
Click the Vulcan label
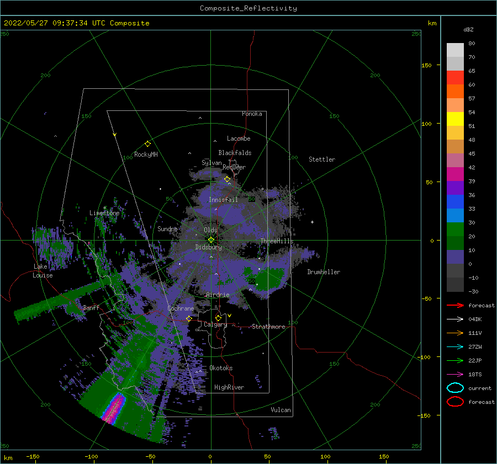point(281,410)
